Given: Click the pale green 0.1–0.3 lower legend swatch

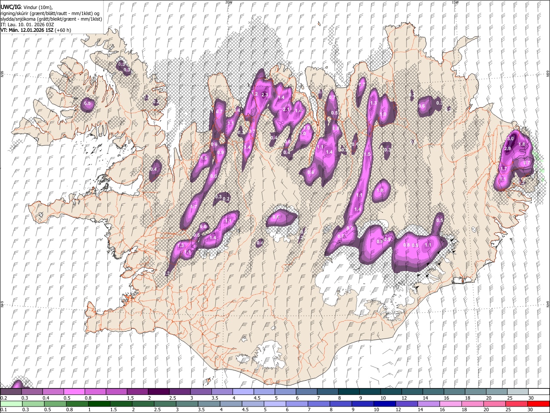Looking at the screenshot, I should pos(11,404).
